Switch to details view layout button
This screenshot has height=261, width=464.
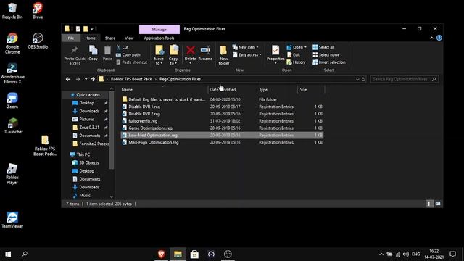point(429,204)
